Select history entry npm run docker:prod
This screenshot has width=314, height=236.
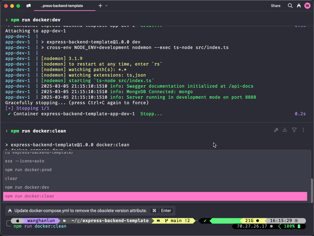[155, 170]
